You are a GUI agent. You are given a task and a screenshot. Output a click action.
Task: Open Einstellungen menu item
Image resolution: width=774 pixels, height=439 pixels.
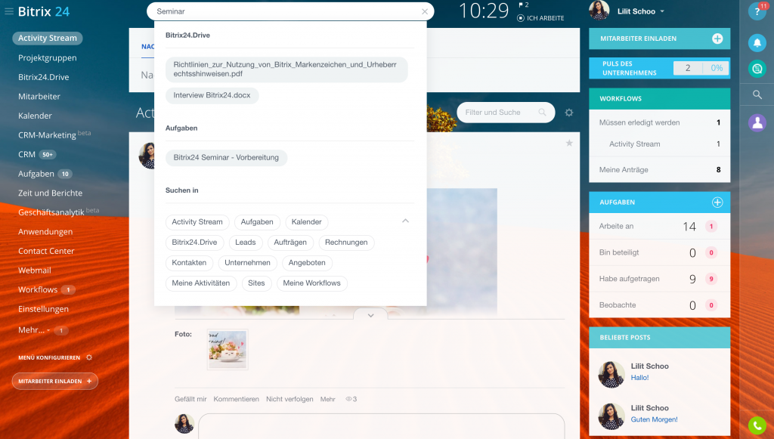43,309
